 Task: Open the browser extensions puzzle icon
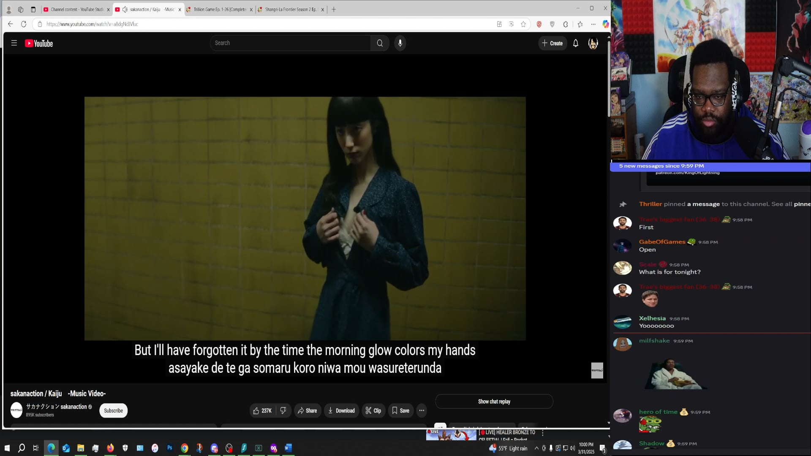(566, 24)
